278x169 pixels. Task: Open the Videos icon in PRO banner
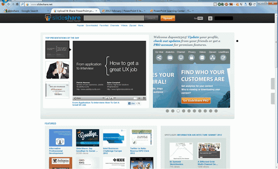(x=202, y=58)
